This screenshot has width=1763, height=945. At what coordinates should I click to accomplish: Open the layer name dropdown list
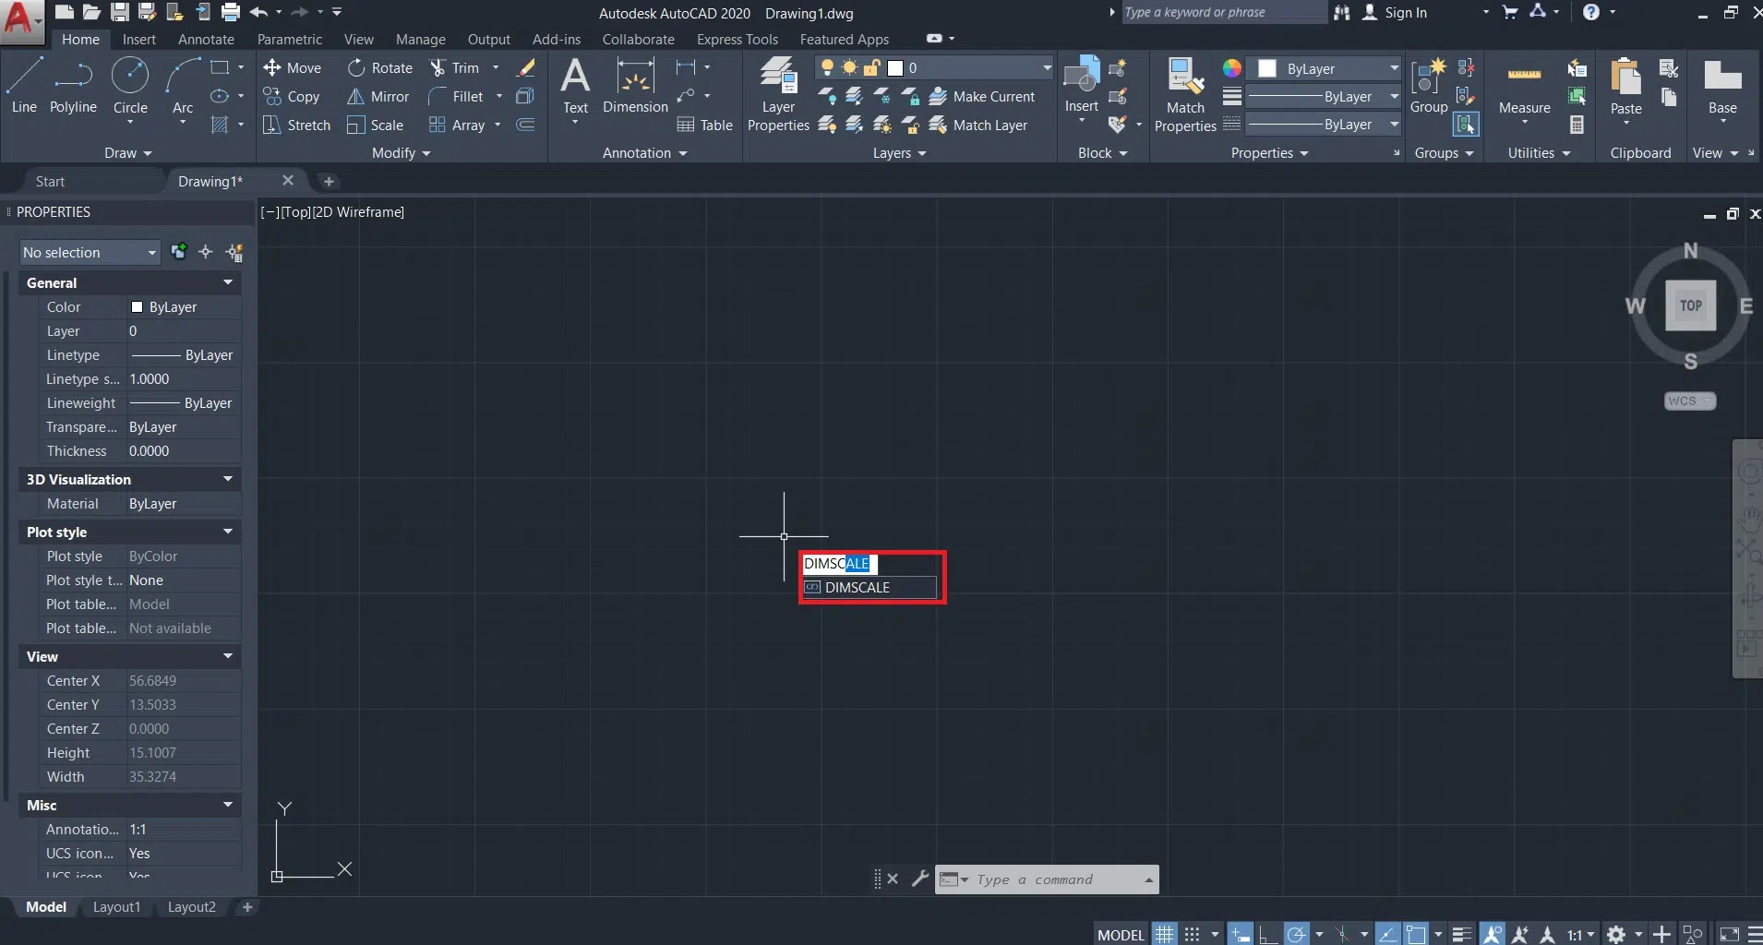coord(1047,67)
